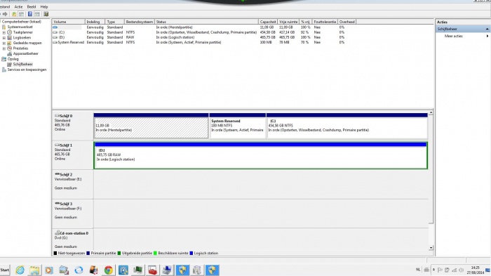The image size is (491, 276).
Task: Select Apparaatbeheer in the tree
Action: [25, 53]
